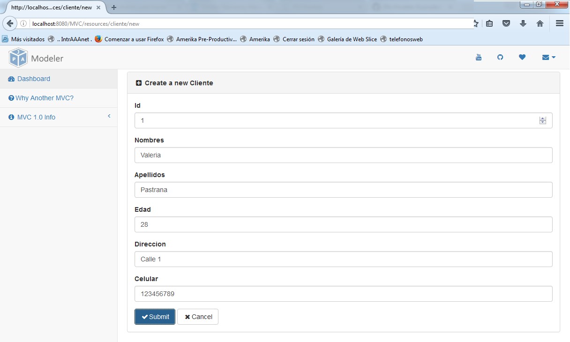Click the question mark icon beside Why Another MVC?

(x=11, y=98)
